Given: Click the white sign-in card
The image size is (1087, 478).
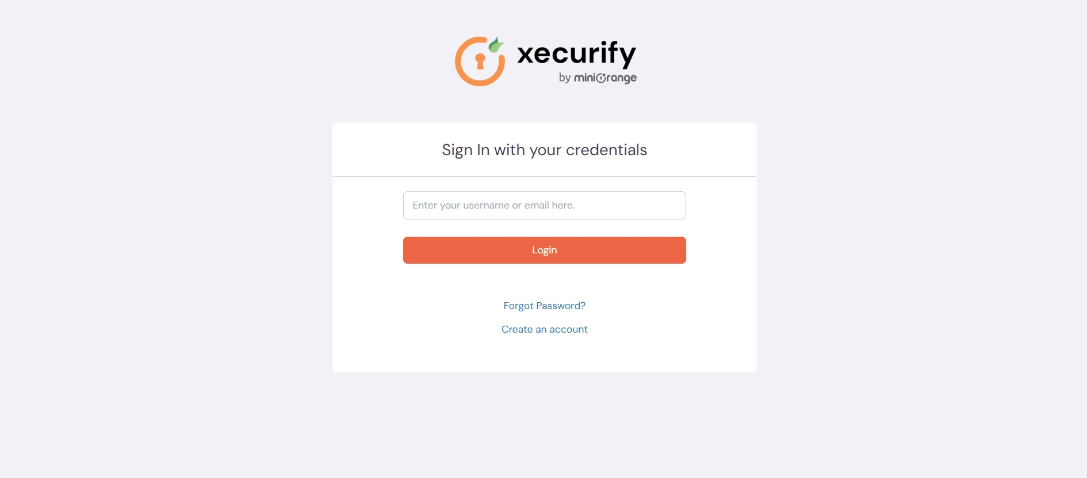Looking at the screenshot, I should click(544, 356).
